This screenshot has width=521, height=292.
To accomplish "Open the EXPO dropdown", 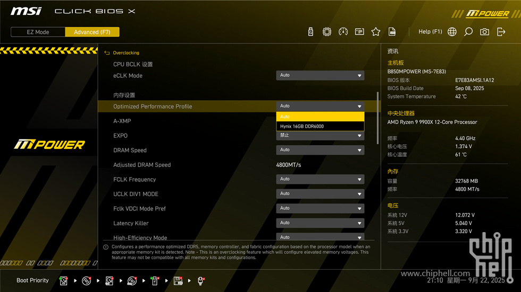I will 320,136.
